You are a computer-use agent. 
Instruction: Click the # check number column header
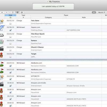(23, 17)
